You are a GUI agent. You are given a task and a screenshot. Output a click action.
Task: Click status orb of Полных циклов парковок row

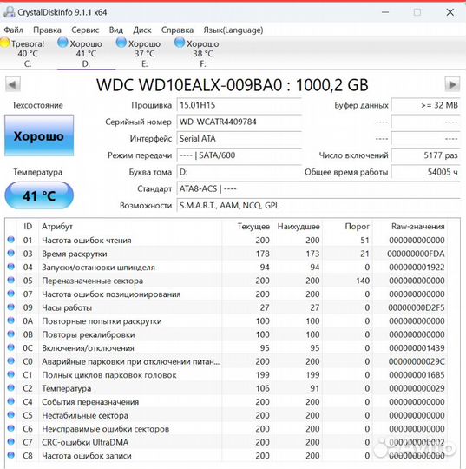(11, 374)
